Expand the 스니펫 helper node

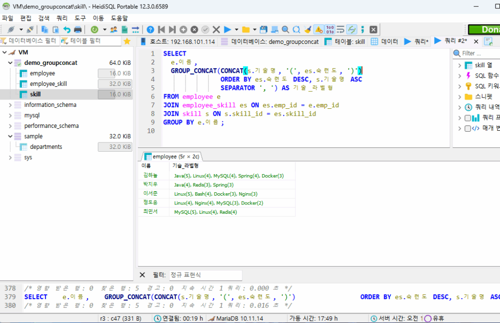coord(459,97)
